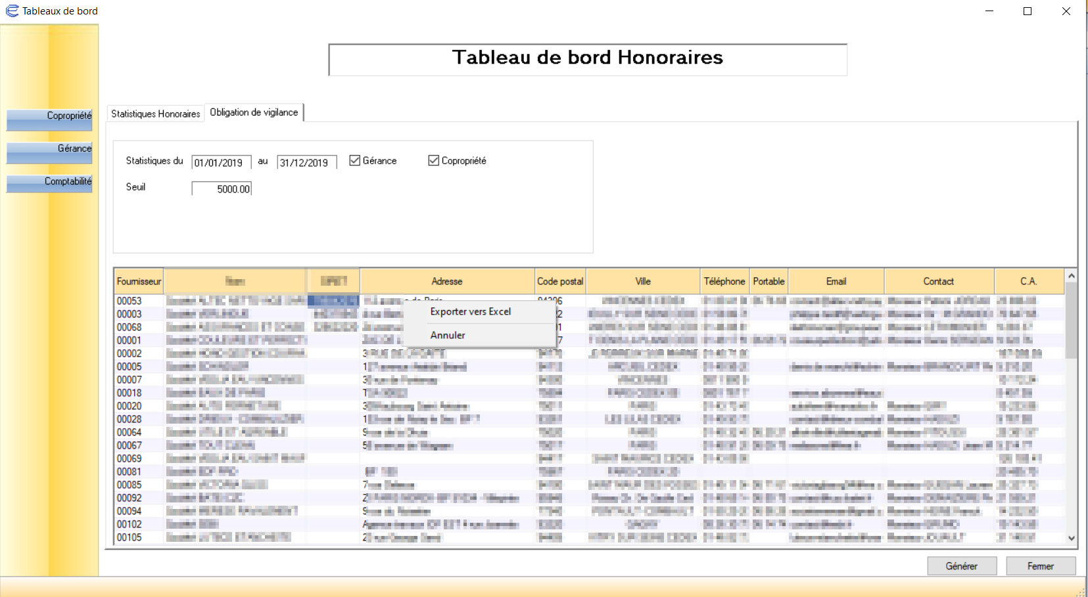This screenshot has width=1088, height=597.
Task: Minimize the Tableaux de bord window
Action: click(x=989, y=11)
